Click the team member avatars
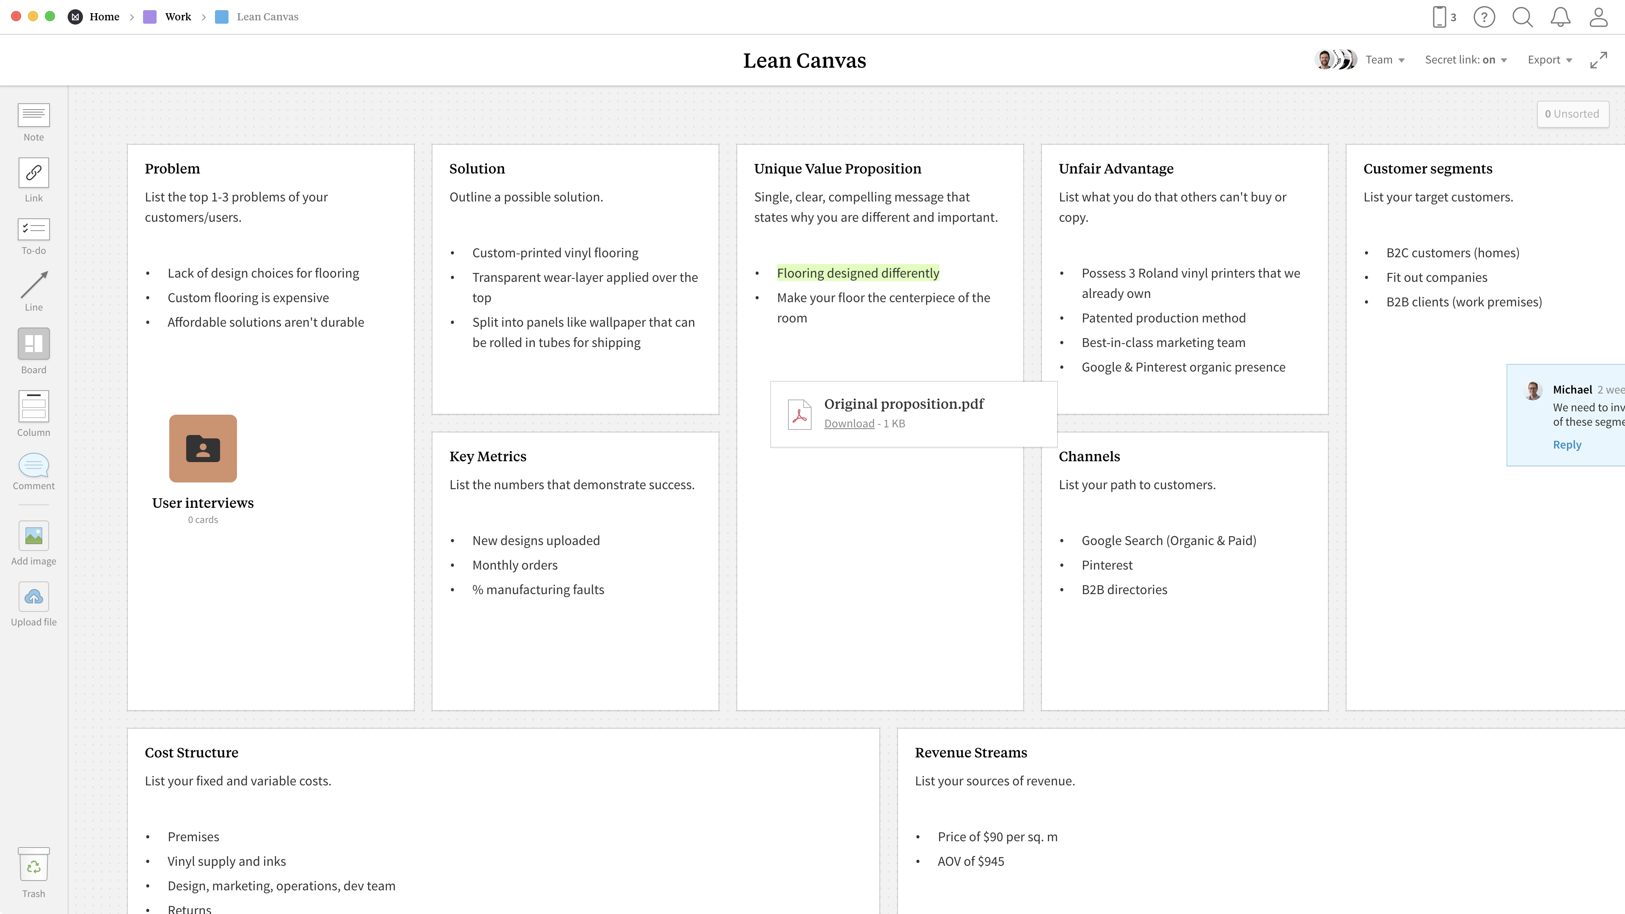 pos(1336,60)
